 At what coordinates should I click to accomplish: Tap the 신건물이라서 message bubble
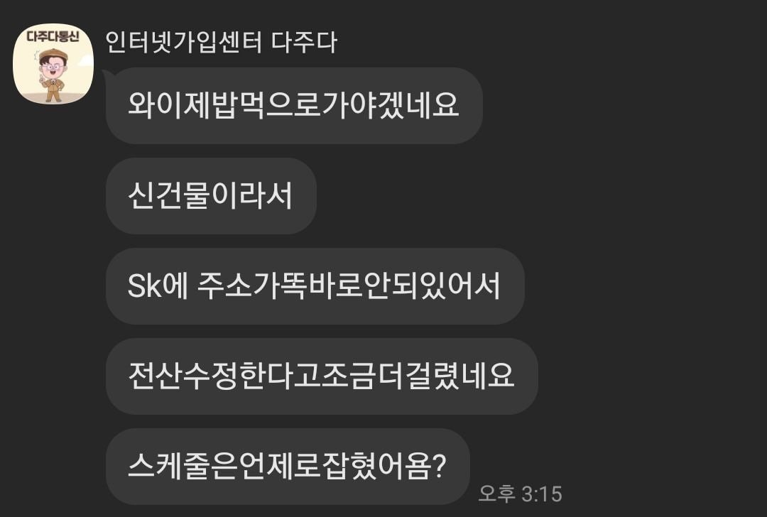pyautogui.click(x=211, y=195)
